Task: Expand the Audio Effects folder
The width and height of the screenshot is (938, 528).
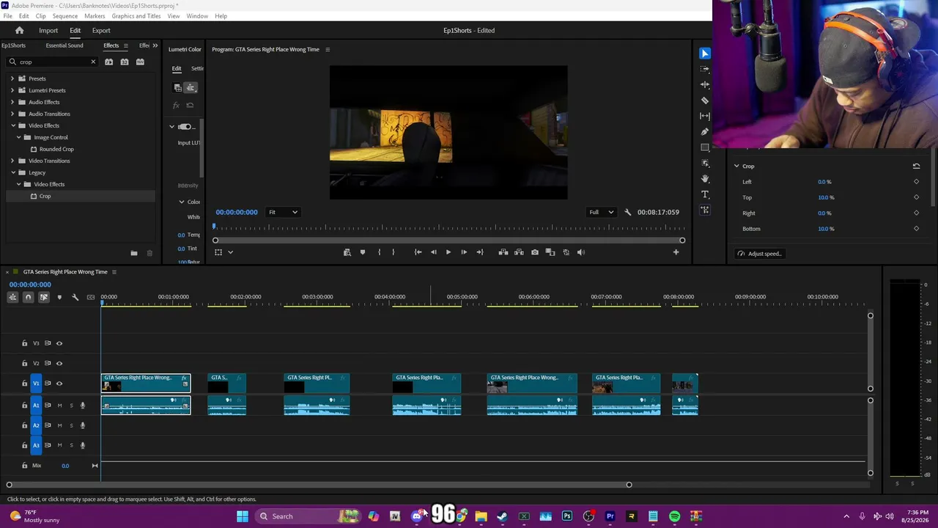Action: coord(12,102)
